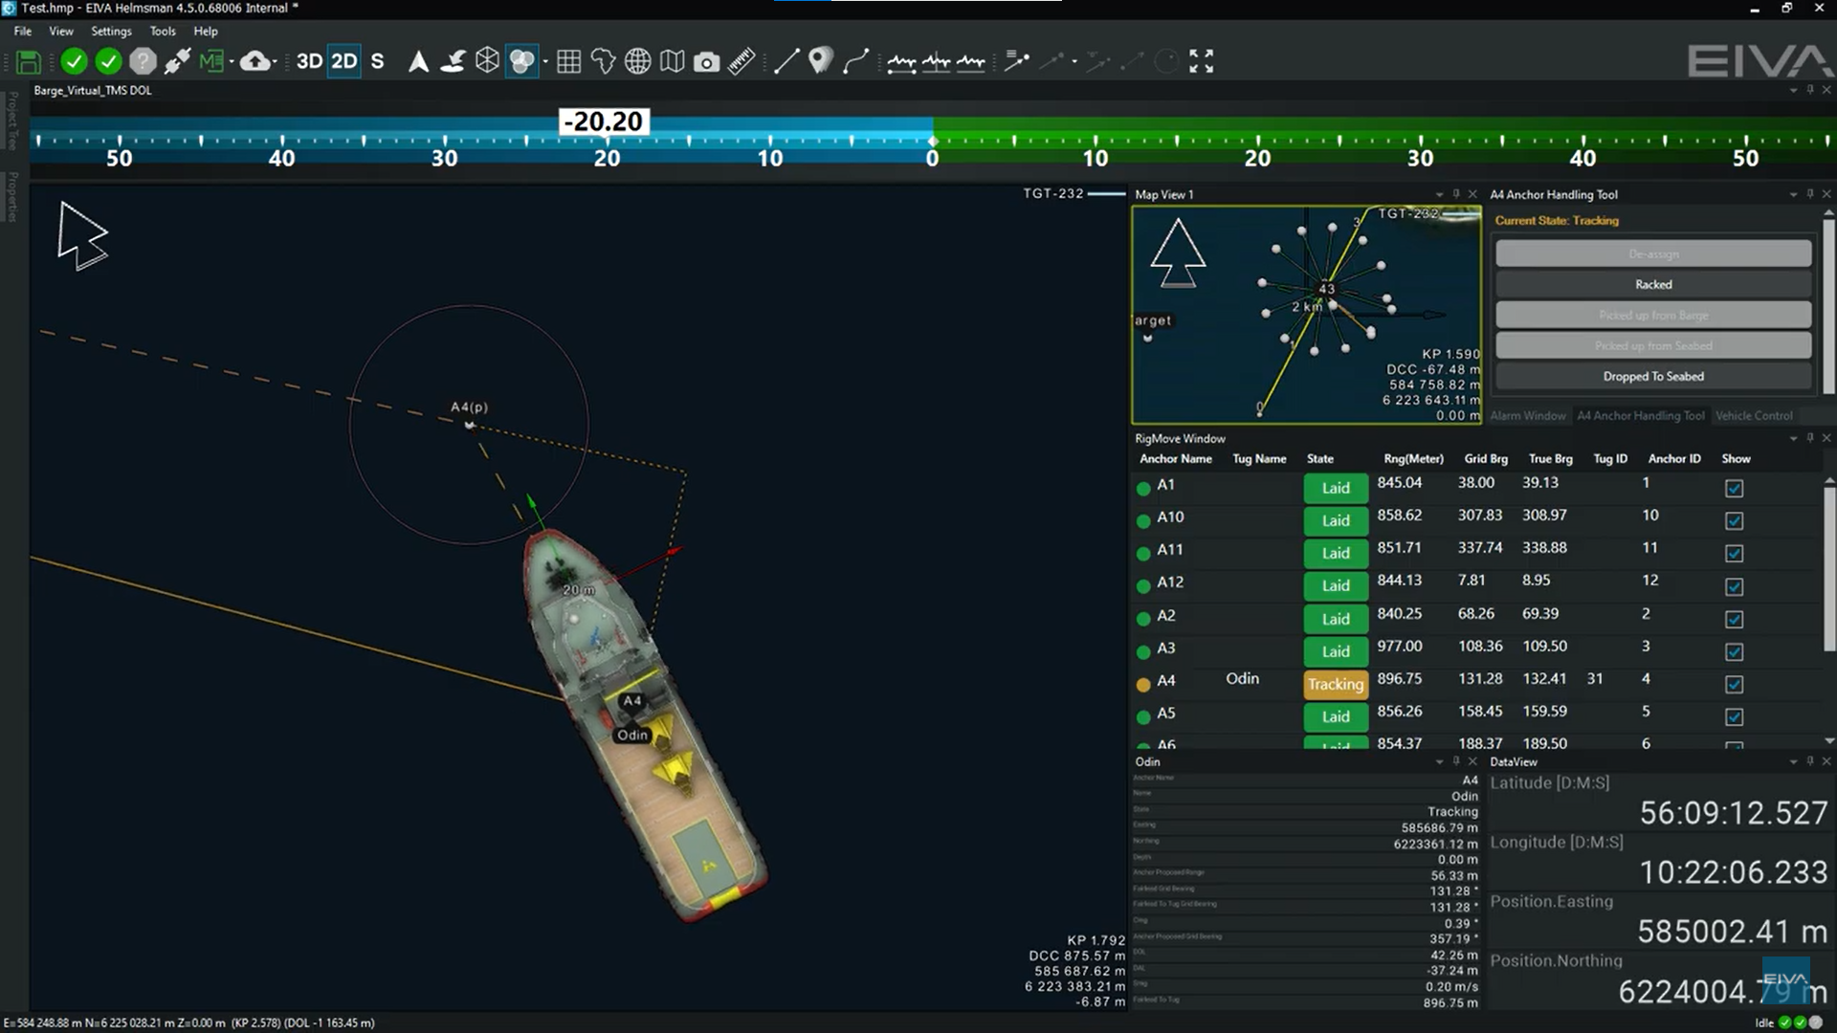Select the 2D view mode icon
Image resolution: width=1837 pixels, height=1033 pixels.
(344, 60)
